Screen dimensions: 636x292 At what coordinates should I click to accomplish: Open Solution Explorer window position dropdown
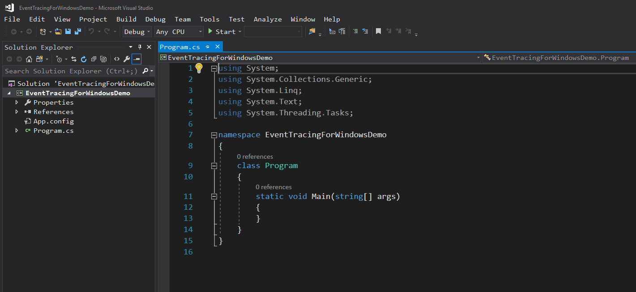tap(131, 47)
